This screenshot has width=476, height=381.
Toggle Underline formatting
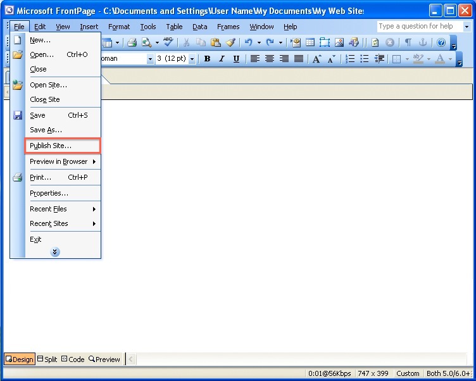pyautogui.click(x=236, y=59)
